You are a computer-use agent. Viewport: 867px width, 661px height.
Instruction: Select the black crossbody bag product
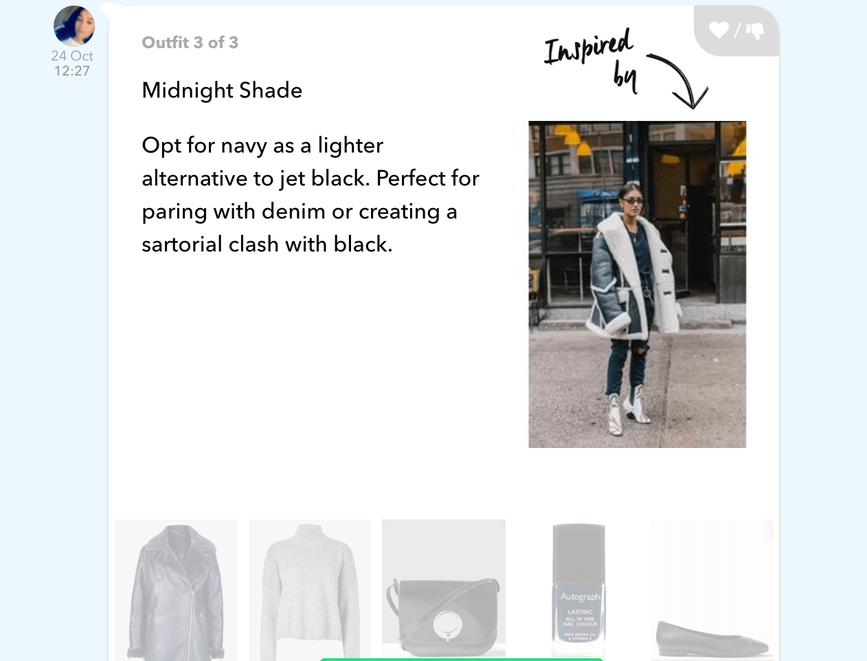[444, 590]
